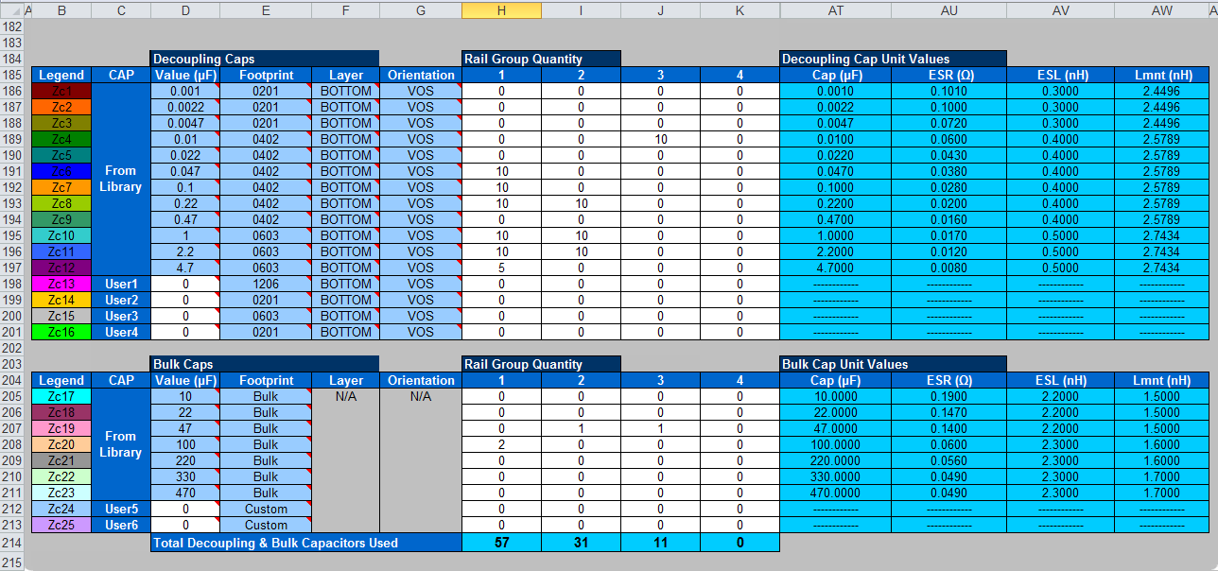Click the User5 bulk value input cell
Image resolution: width=1218 pixels, height=571 pixels.
point(184,509)
